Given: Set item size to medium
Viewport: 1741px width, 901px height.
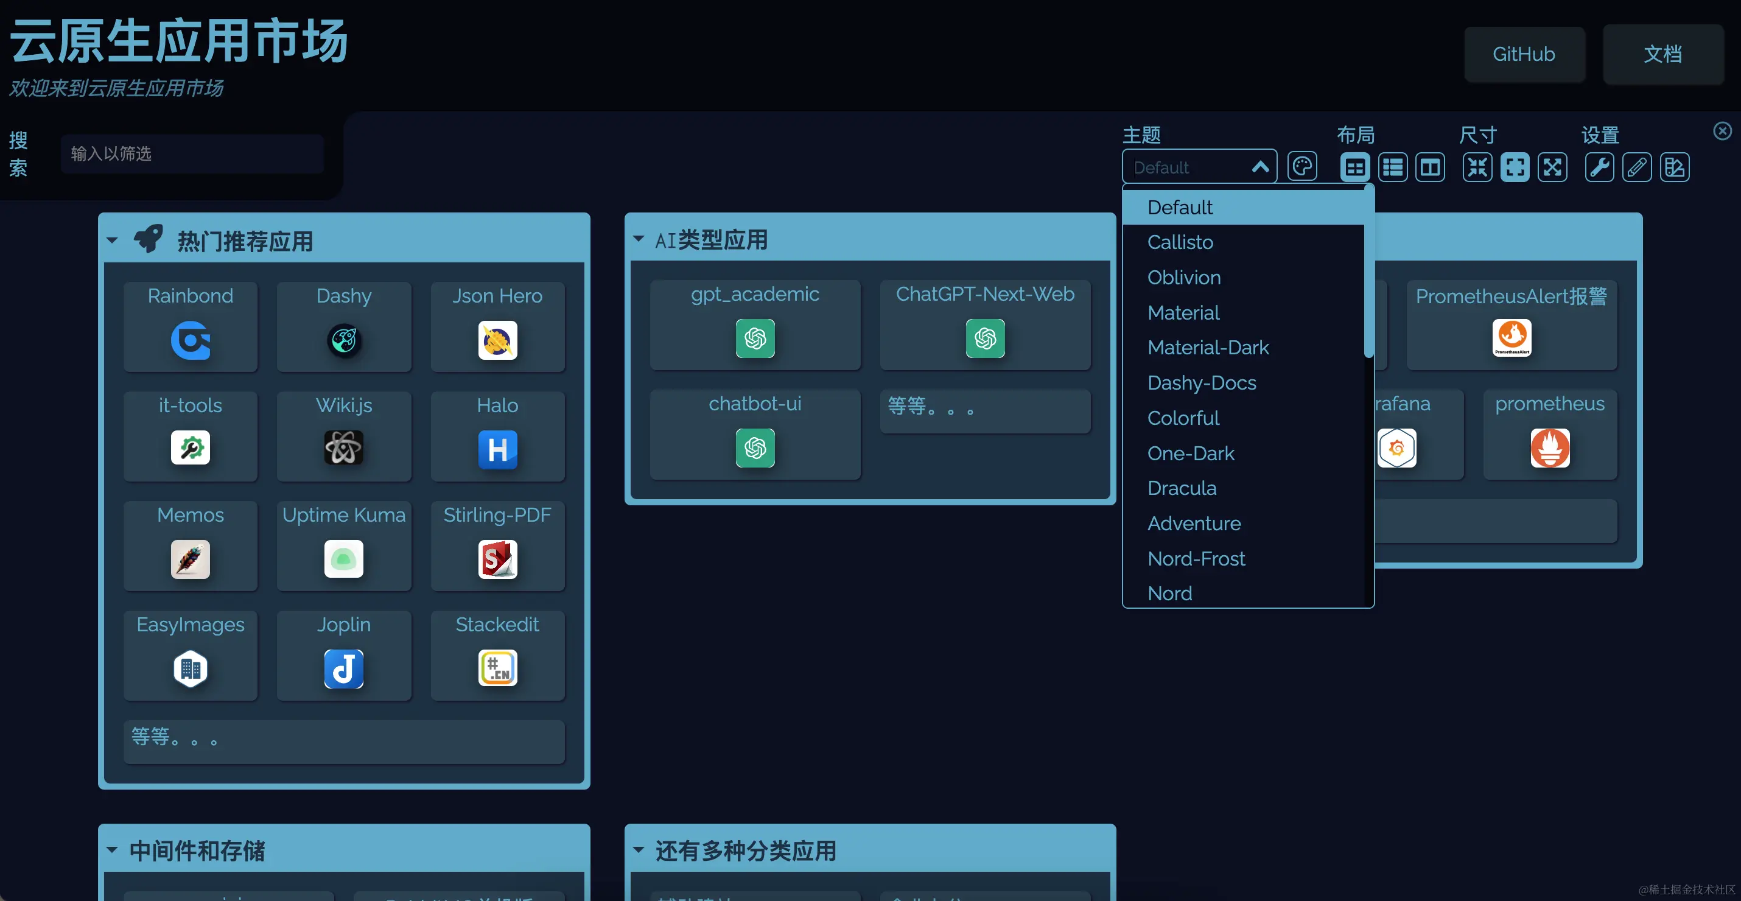Looking at the screenshot, I should coord(1515,167).
